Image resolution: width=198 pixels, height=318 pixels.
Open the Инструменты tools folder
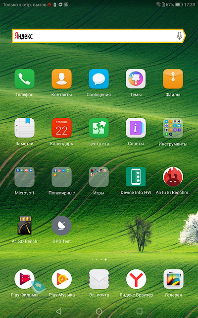[x=173, y=128]
